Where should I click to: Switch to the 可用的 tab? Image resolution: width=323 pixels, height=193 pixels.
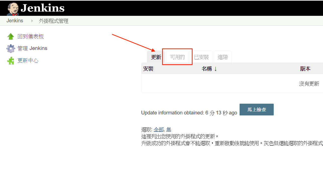coord(177,57)
